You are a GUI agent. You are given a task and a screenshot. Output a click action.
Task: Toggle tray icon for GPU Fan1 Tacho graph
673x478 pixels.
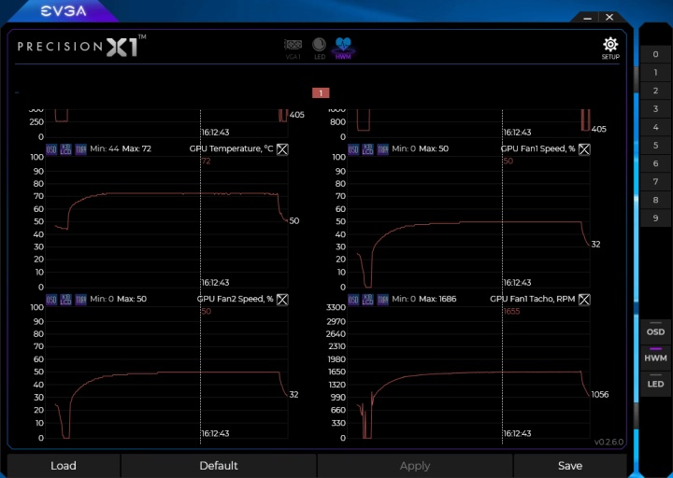coord(382,300)
